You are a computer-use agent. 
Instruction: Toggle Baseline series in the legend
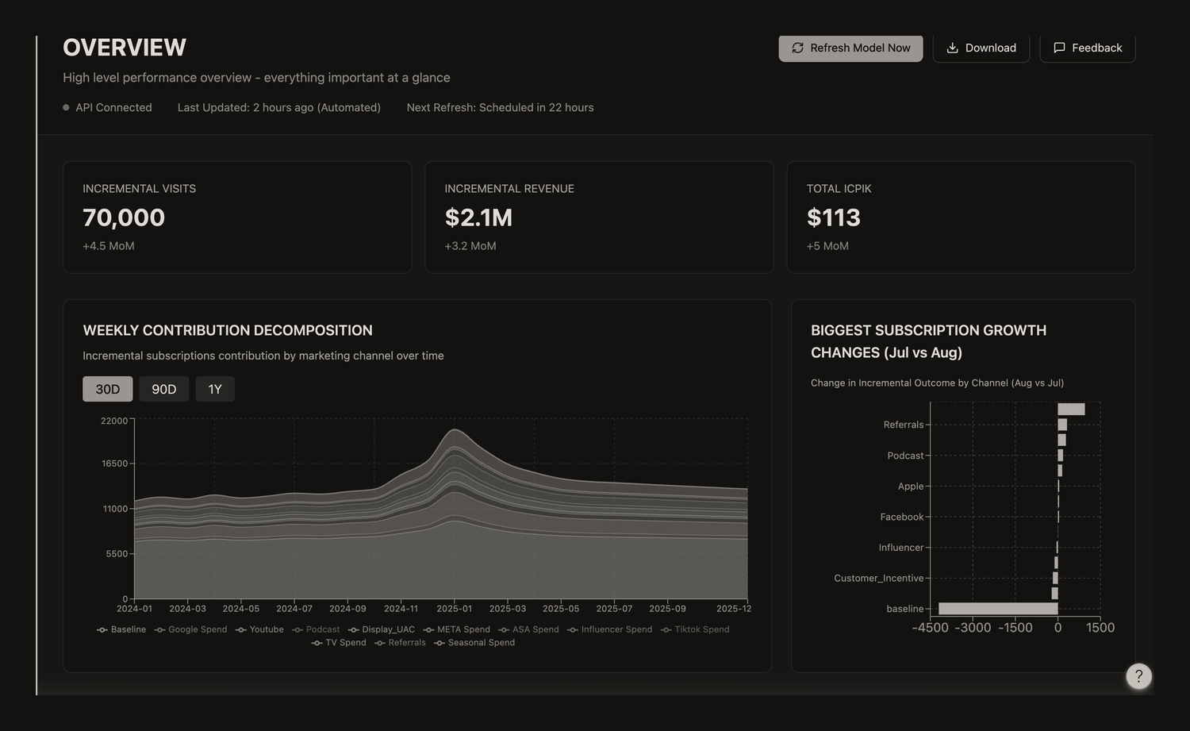click(x=121, y=629)
